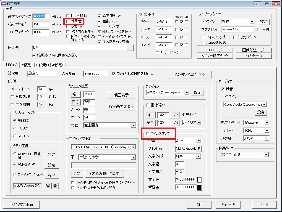Click the 設定 button beside AMV3 高速

tap(52, 165)
